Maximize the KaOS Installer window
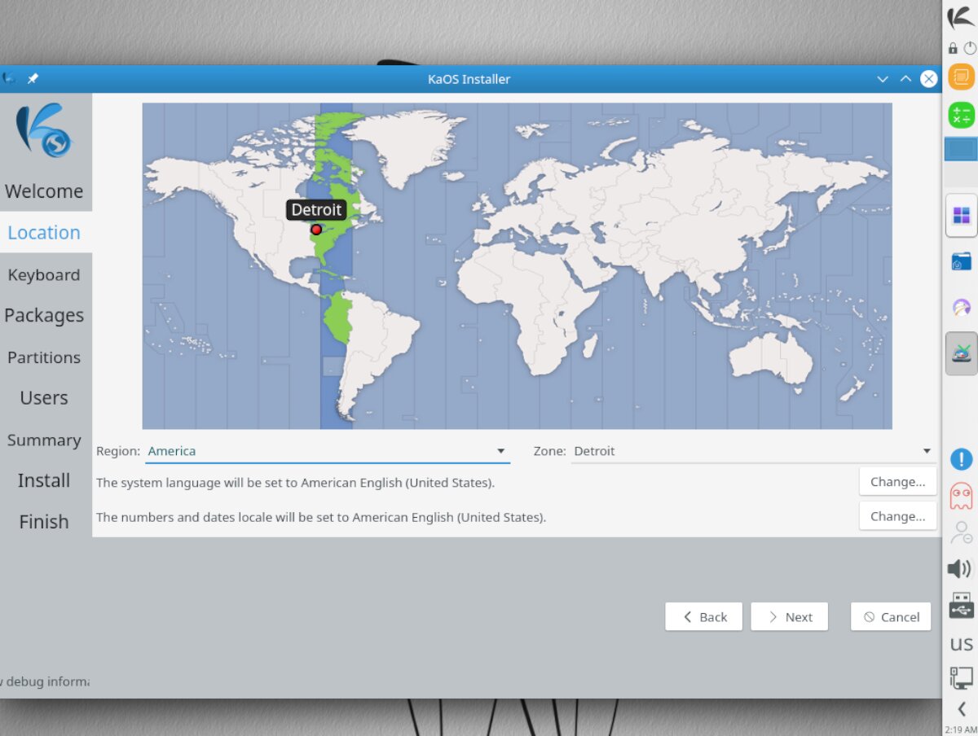The width and height of the screenshot is (978, 736). [x=905, y=79]
